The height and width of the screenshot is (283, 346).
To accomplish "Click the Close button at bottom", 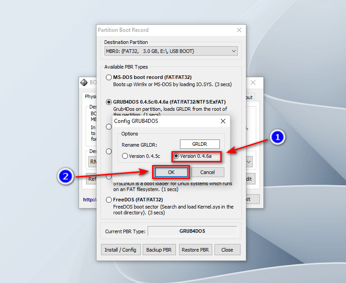I will (227, 250).
